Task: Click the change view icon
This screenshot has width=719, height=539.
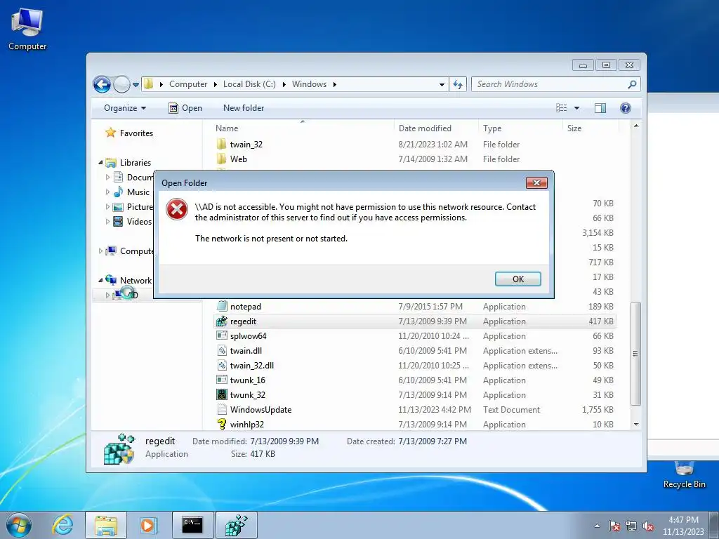Action: [x=561, y=108]
